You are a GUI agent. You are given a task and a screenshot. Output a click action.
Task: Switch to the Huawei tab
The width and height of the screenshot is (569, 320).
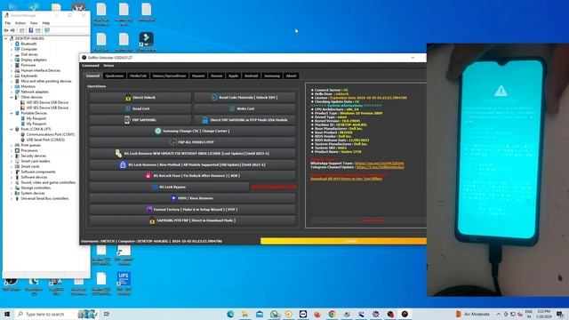pyautogui.click(x=198, y=76)
